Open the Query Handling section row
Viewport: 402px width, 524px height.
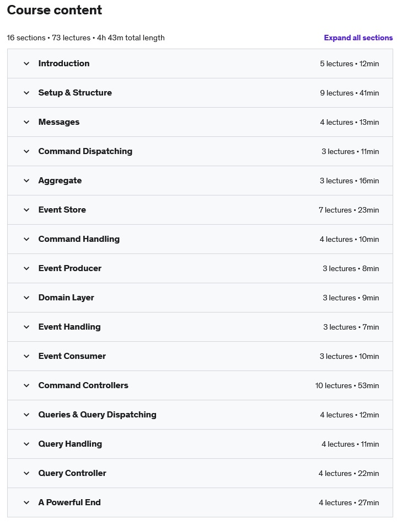200,444
